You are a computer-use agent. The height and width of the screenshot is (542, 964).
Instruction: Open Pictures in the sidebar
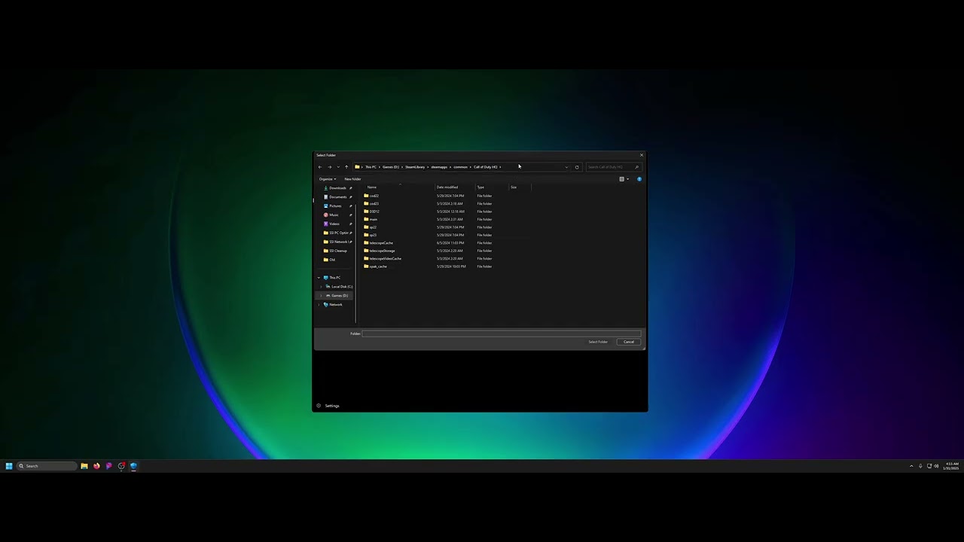335,206
